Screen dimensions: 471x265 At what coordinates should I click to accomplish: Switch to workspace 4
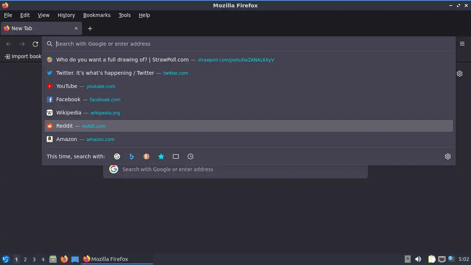[43, 259]
